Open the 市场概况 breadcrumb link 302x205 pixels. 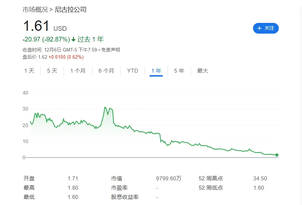pyautogui.click(x=35, y=9)
